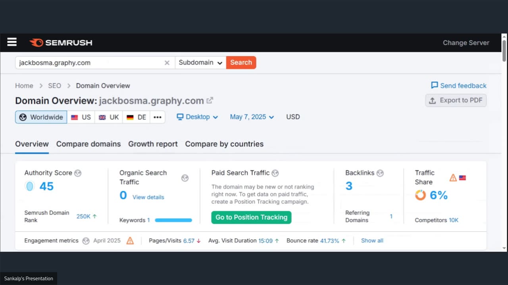Click Authority Score value 45
The width and height of the screenshot is (508, 285).
(46, 186)
